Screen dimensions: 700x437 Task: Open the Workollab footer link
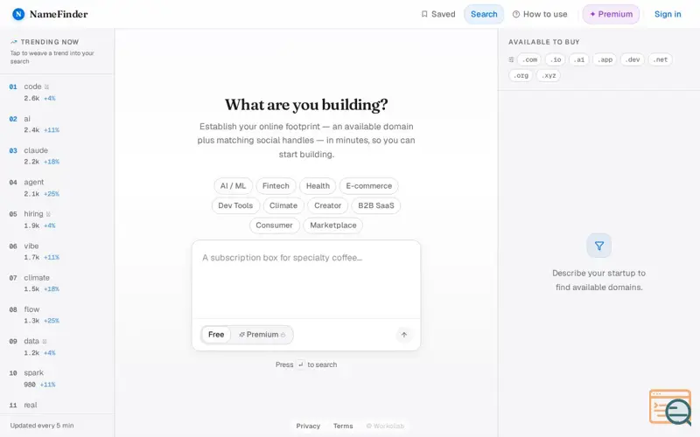[x=385, y=426]
